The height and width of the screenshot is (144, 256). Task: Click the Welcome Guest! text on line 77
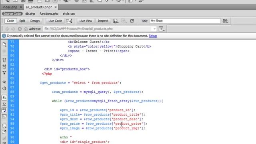[88, 42]
